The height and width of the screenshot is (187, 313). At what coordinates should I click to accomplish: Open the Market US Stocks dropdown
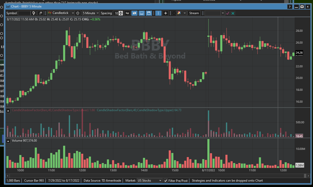149,181
